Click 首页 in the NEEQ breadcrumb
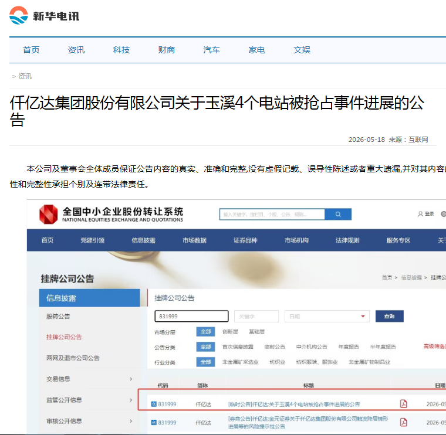 (387, 277)
